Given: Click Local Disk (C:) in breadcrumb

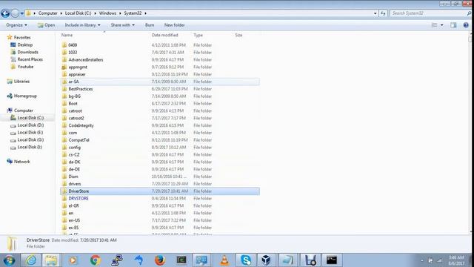Looking at the screenshot, I should [x=78, y=13].
